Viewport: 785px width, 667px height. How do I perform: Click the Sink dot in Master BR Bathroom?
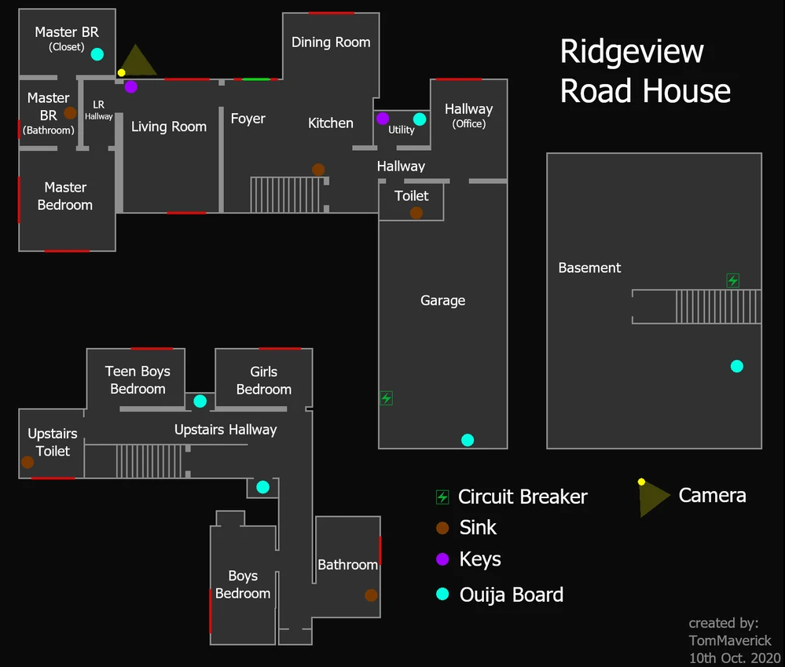pyautogui.click(x=70, y=112)
